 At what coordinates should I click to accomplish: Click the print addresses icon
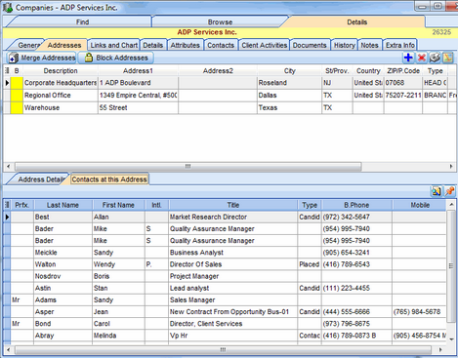[435, 58]
